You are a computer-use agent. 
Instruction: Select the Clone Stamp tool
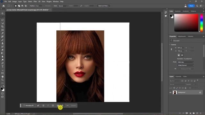[2, 43]
